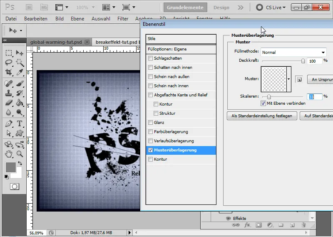The image size is (333, 237).
Task: Select the Move tool in toolbox
Action: pos(20,53)
